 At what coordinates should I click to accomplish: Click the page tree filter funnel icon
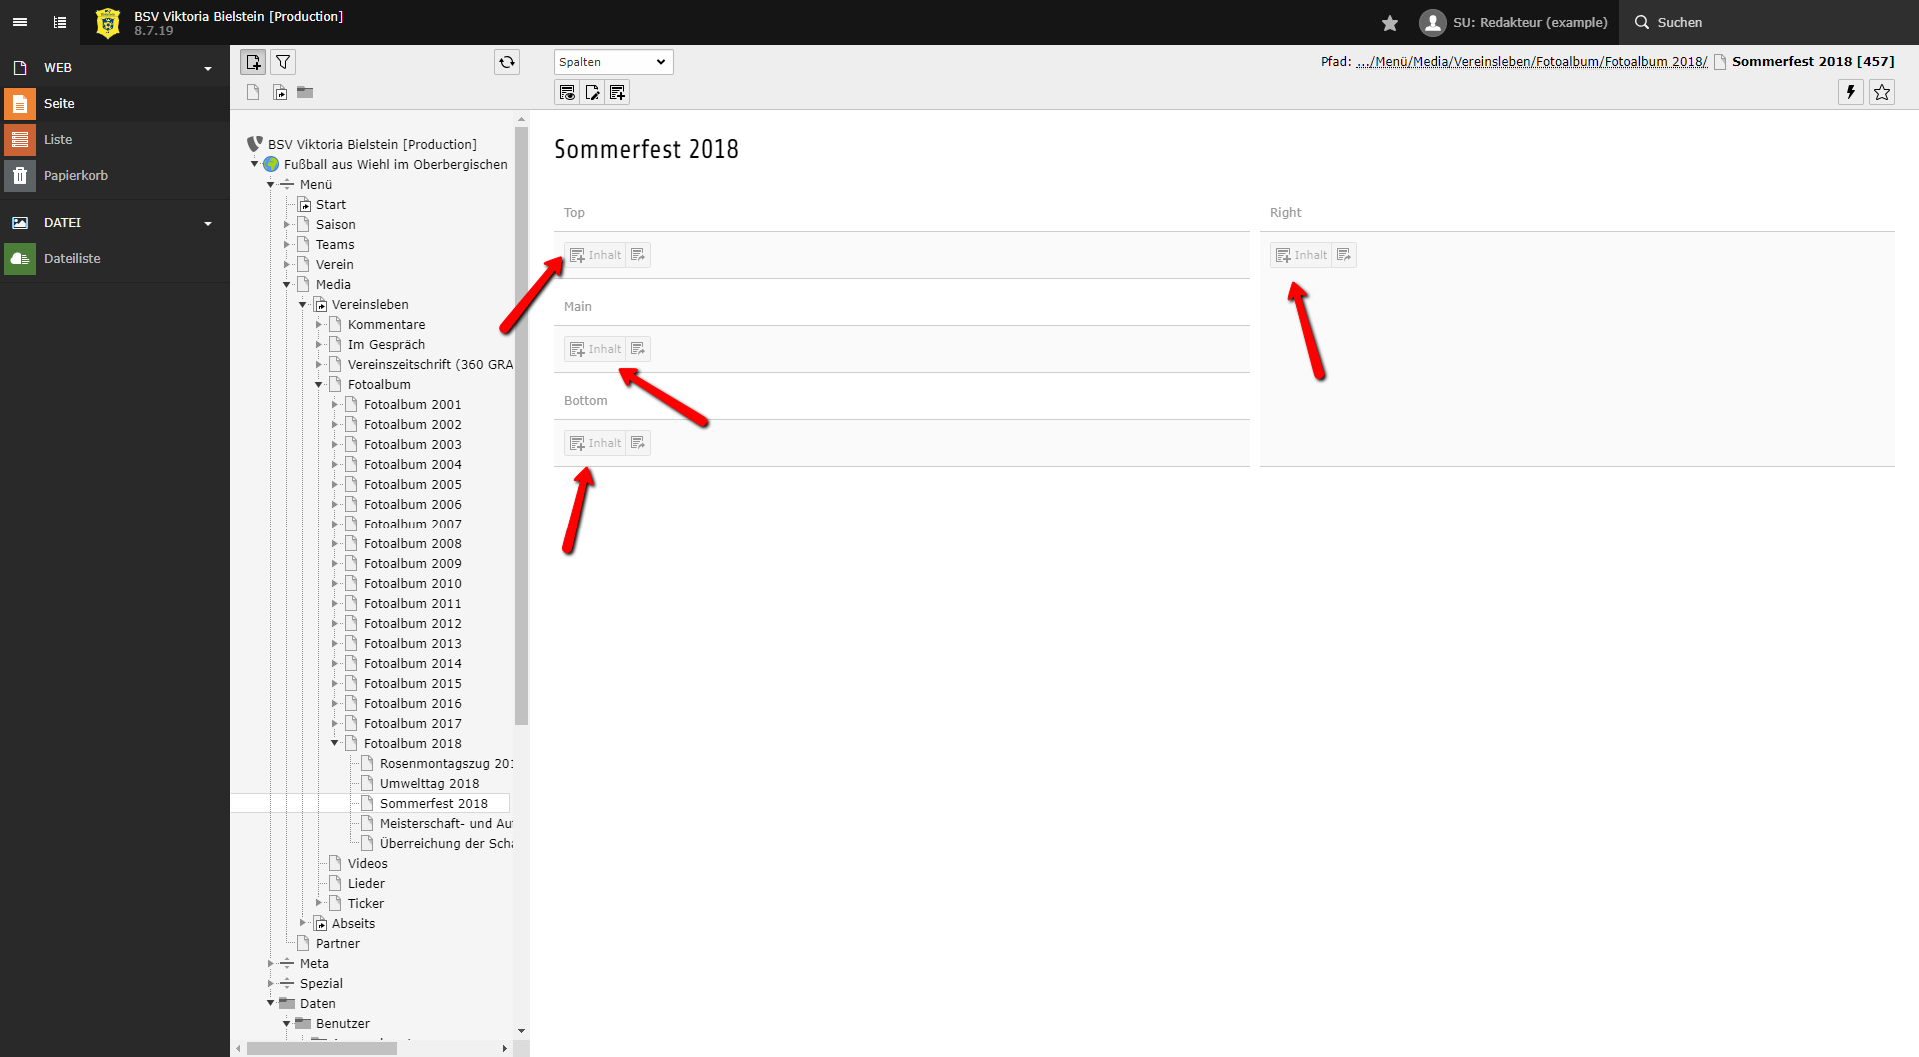283,62
